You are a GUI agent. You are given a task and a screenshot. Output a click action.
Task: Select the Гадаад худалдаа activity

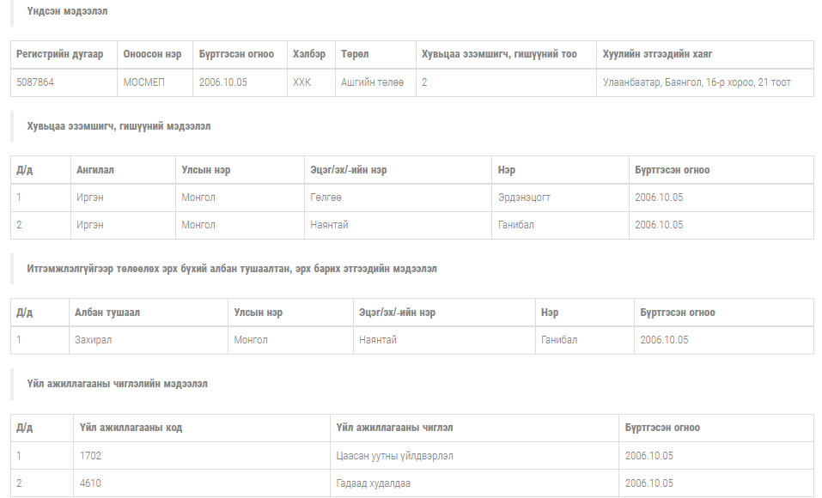click(x=374, y=483)
